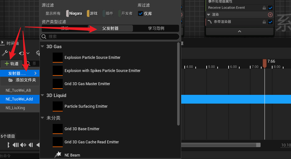Pick Particle Surfacing Emitter icon
Image resolution: width=291 pixels, height=159 pixels.
click(57, 106)
